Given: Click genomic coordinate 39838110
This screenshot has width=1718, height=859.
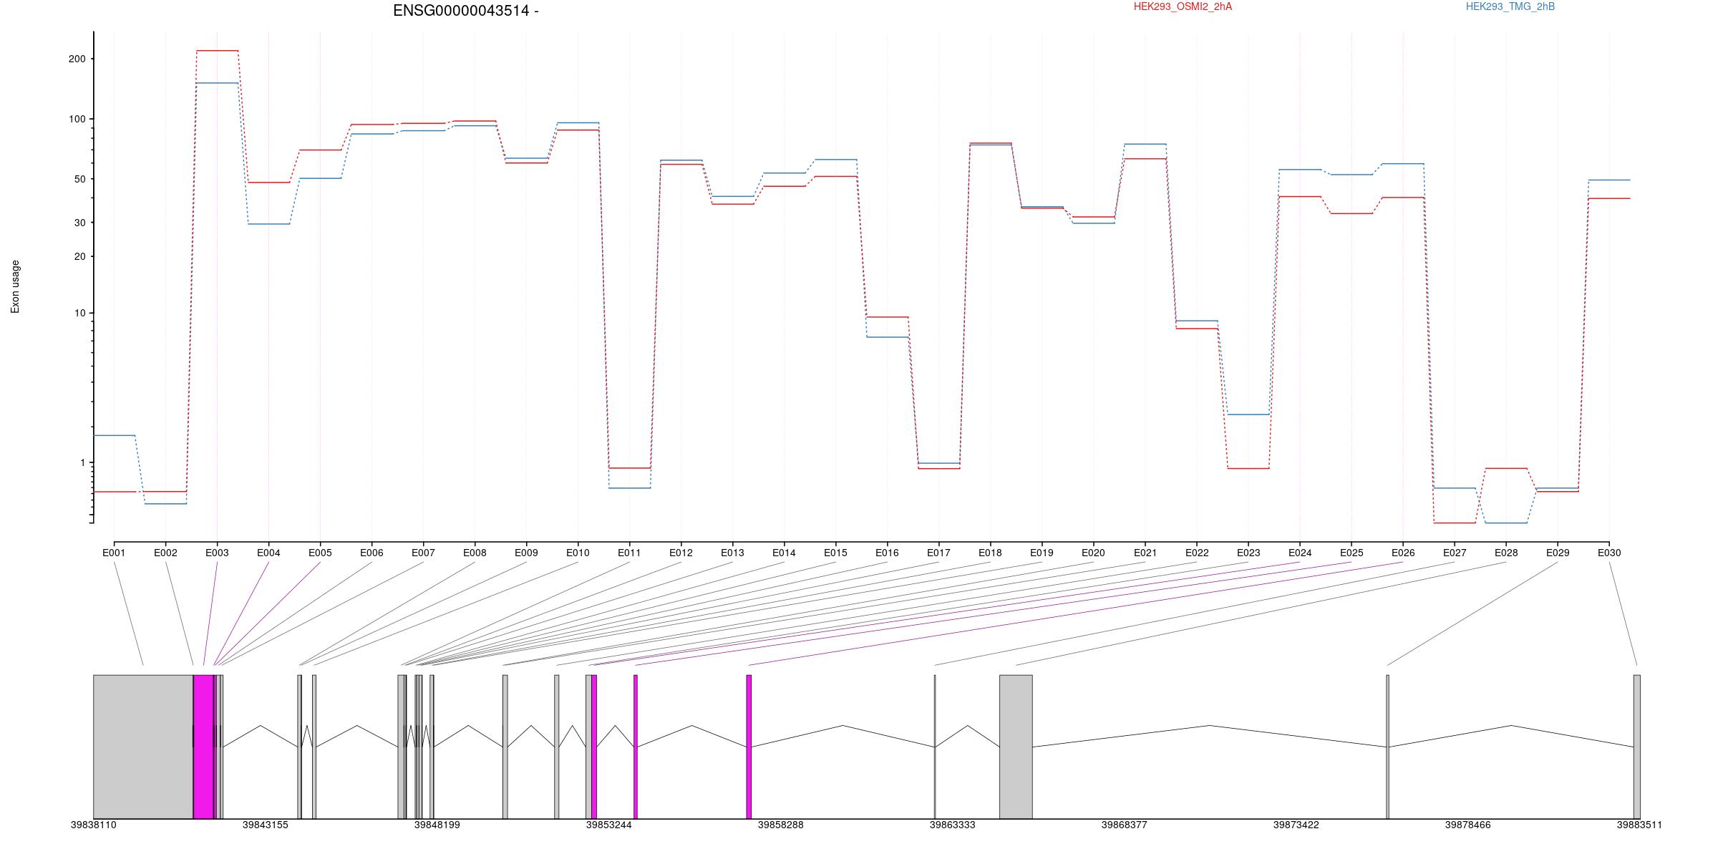Looking at the screenshot, I should pos(93,825).
